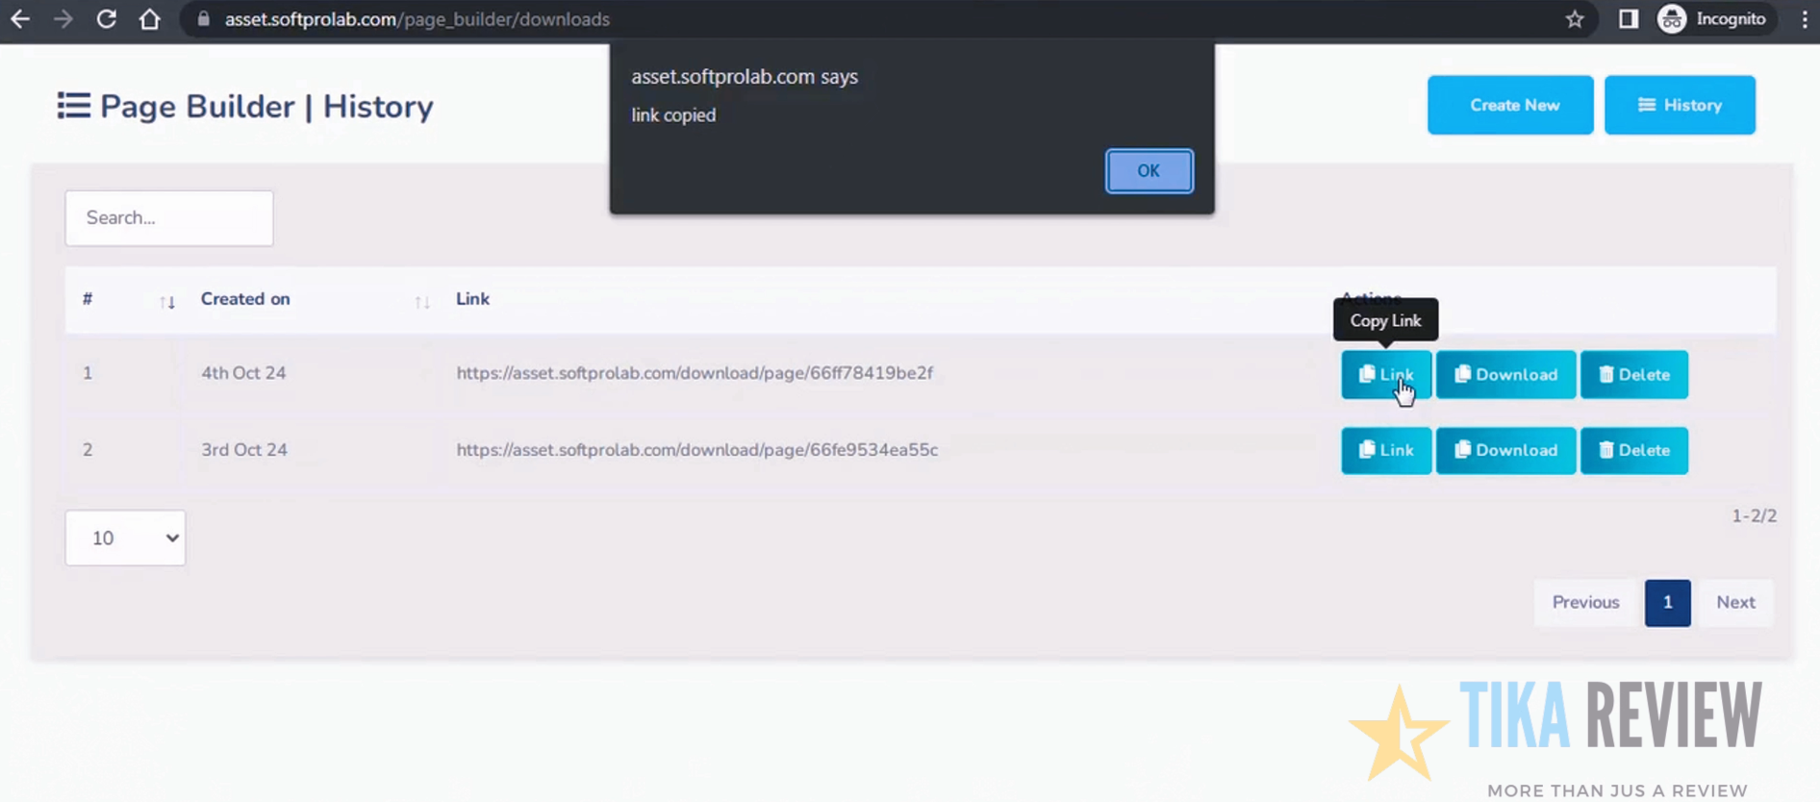This screenshot has width=1820, height=802.
Task: Copy Link for the 3rd Oct 24 row
Action: [x=1386, y=450]
